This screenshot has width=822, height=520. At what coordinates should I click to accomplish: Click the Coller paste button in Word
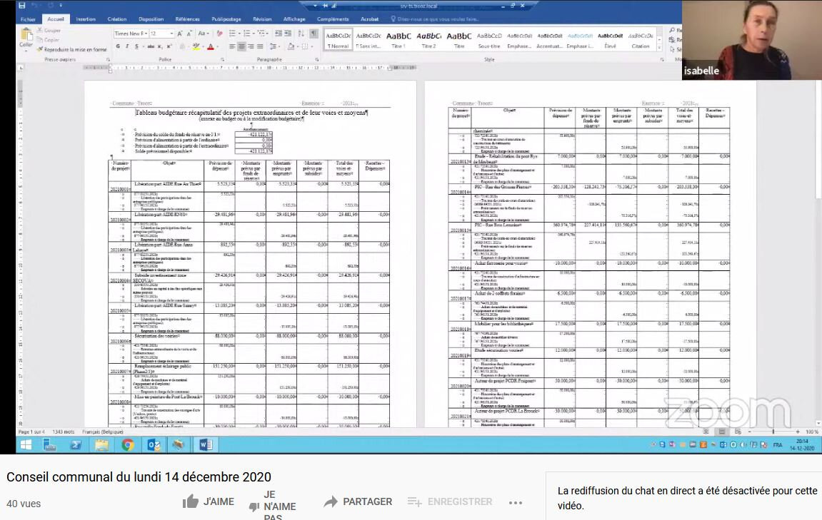point(26,39)
